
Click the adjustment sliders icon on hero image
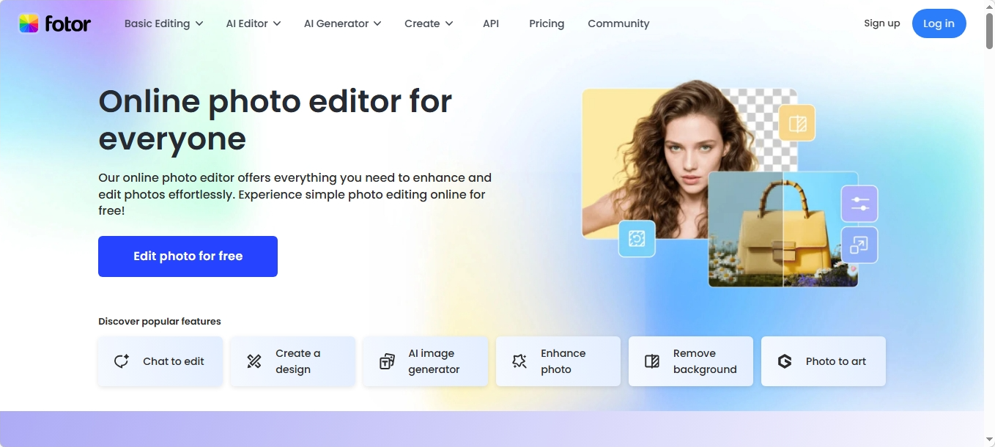tap(859, 204)
